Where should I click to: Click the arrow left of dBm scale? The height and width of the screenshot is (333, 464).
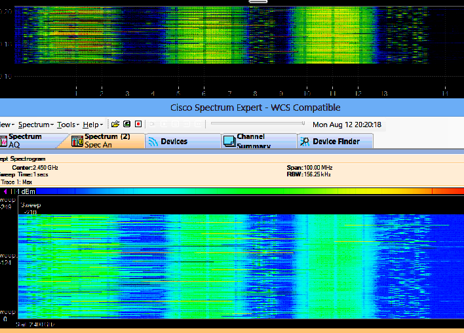point(5,191)
